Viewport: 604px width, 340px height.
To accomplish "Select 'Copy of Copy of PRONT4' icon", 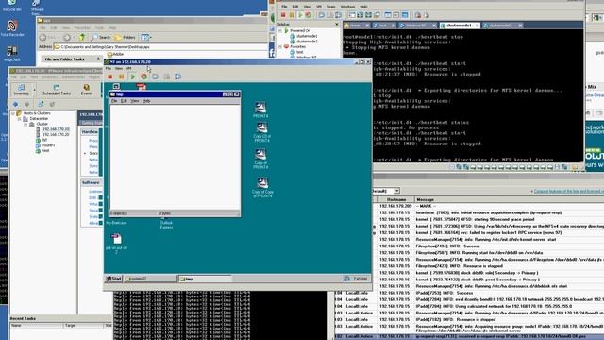I will (x=262, y=187).
